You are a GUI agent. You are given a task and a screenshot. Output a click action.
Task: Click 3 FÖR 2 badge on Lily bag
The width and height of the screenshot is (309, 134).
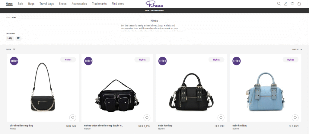(14, 61)
